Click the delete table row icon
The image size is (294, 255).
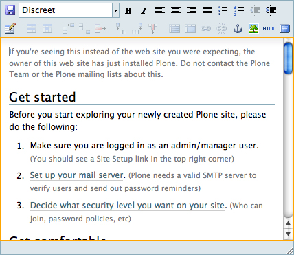tap(100, 29)
